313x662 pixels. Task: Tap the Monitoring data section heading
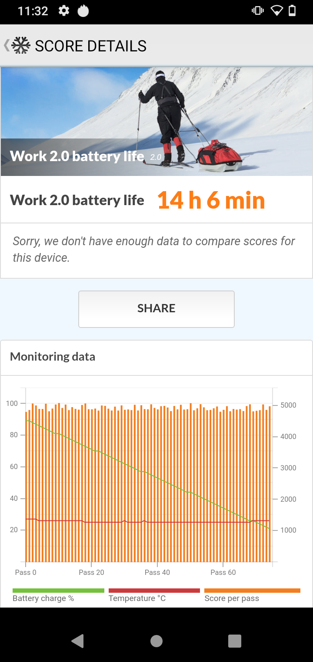(x=53, y=357)
